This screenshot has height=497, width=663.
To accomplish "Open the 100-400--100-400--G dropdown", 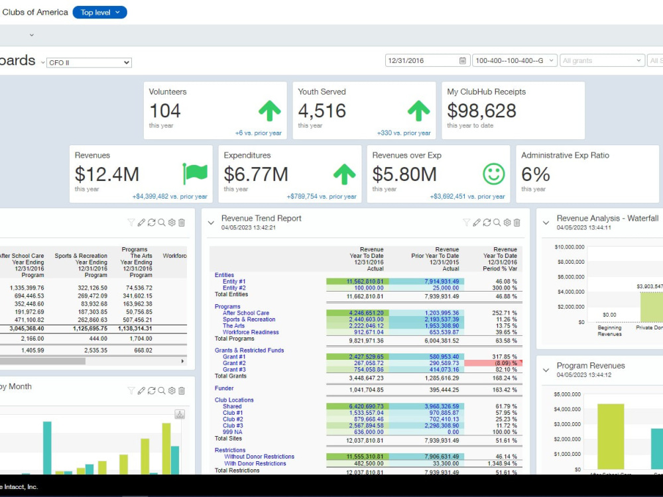I will coord(514,61).
